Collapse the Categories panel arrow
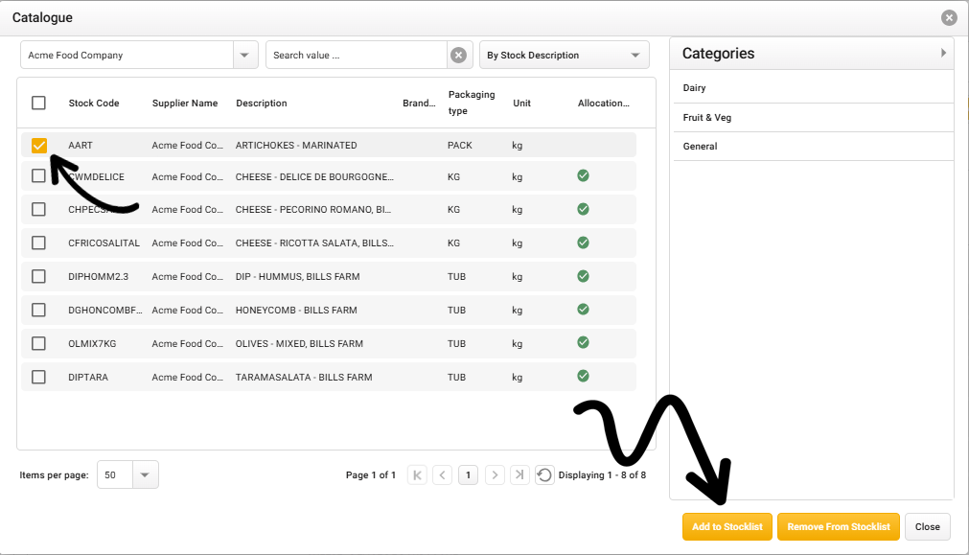 click(x=943, y=54)
